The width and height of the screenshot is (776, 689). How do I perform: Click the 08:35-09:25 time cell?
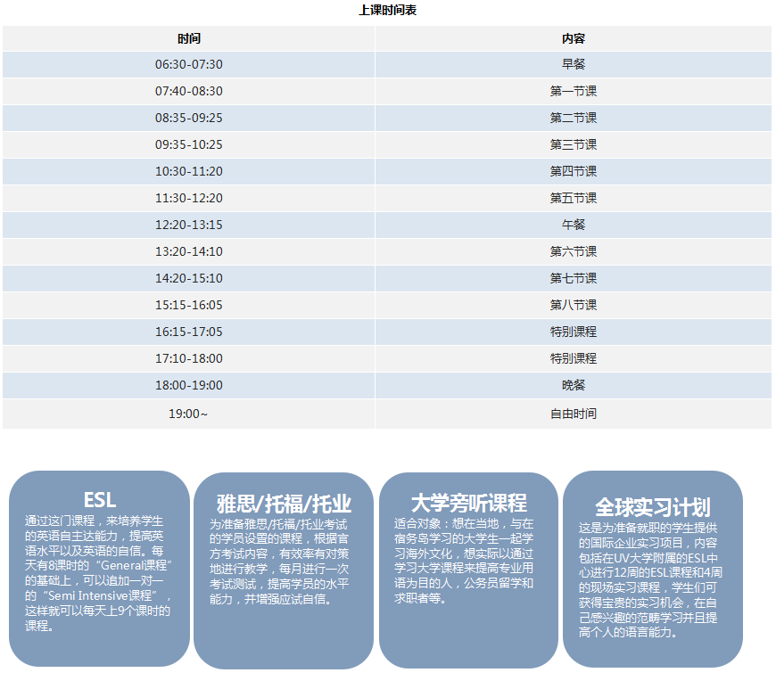(x=188, y=118)
